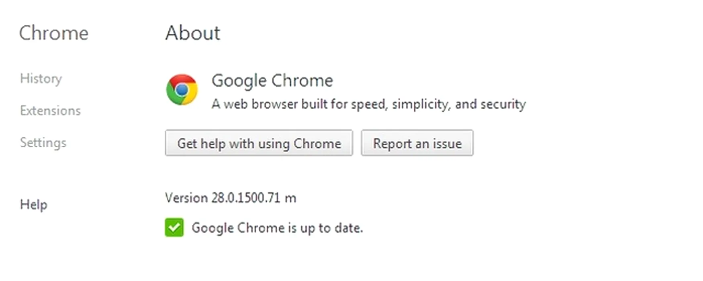Click the word simplicity in the tagline
Image resolution: width=703 pixels, height=281 pixels.
tap(422, 104)
